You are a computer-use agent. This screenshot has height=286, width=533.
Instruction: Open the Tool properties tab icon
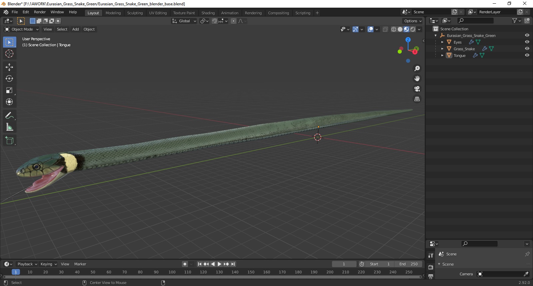coord(431,255)
